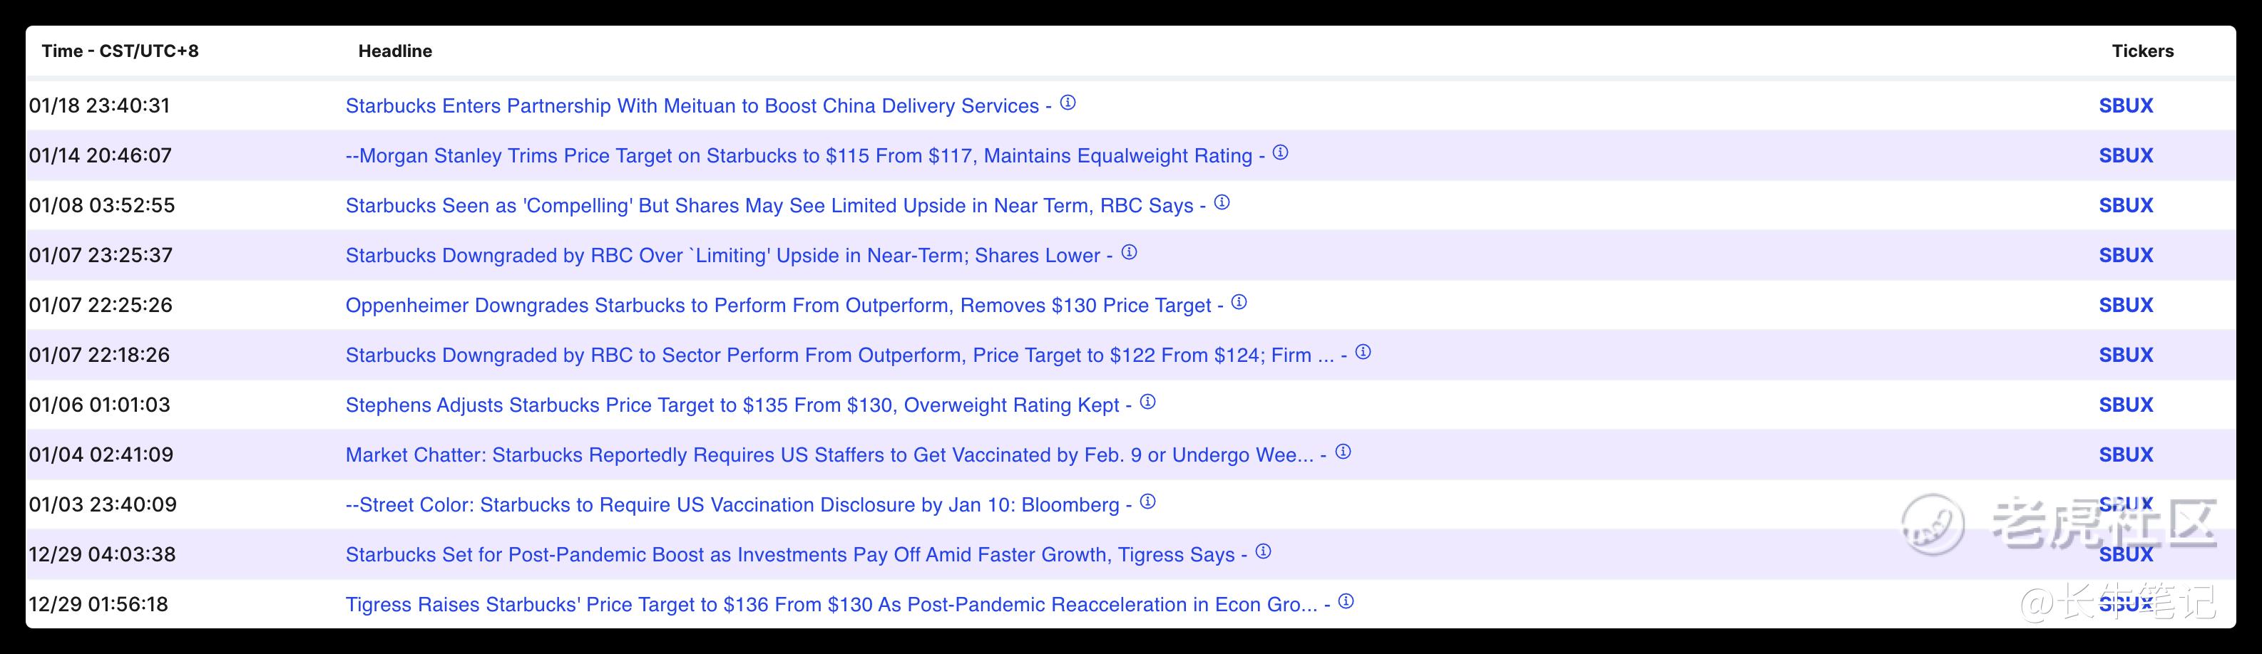Open Morgan Stanley trims price target headline
2262x654 pixels.
[x=799, y=156]
